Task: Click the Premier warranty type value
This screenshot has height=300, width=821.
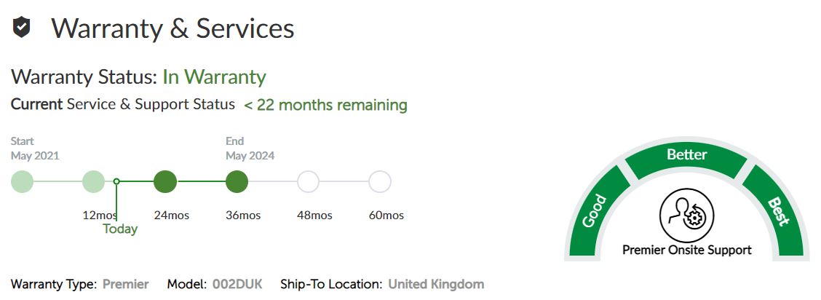Action: [x=126, y=284]
